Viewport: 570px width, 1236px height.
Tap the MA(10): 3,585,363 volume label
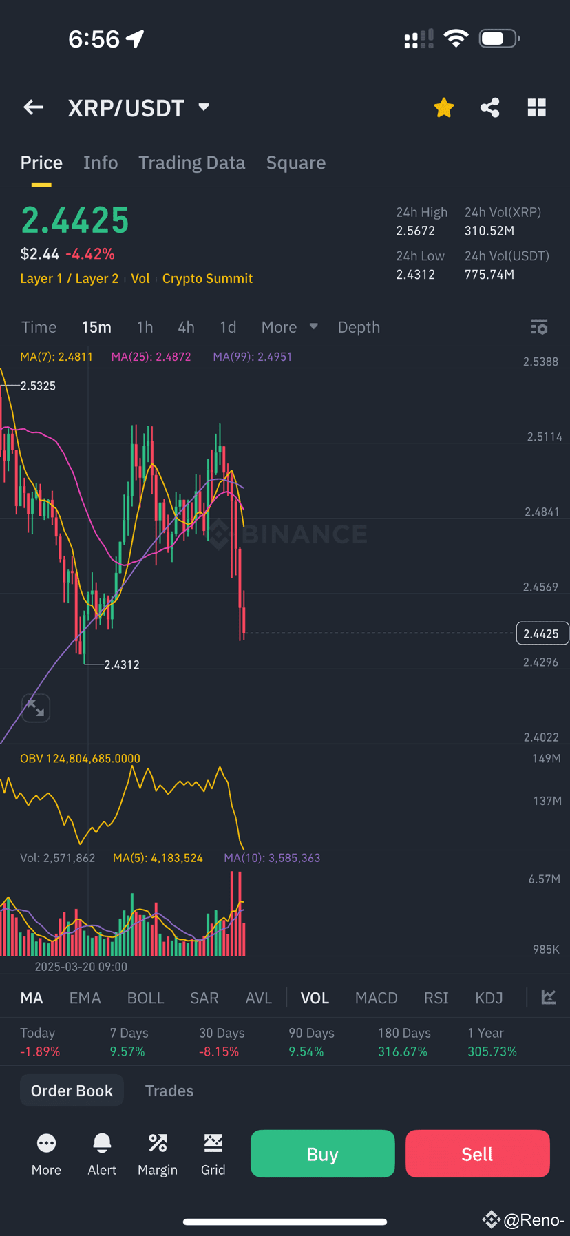tap(272, 858)
